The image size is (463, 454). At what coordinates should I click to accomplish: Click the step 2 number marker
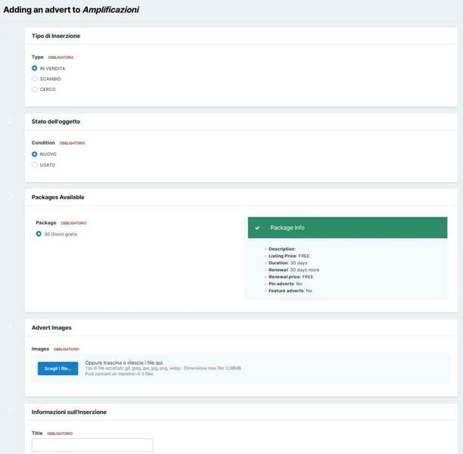click(11, 121)
